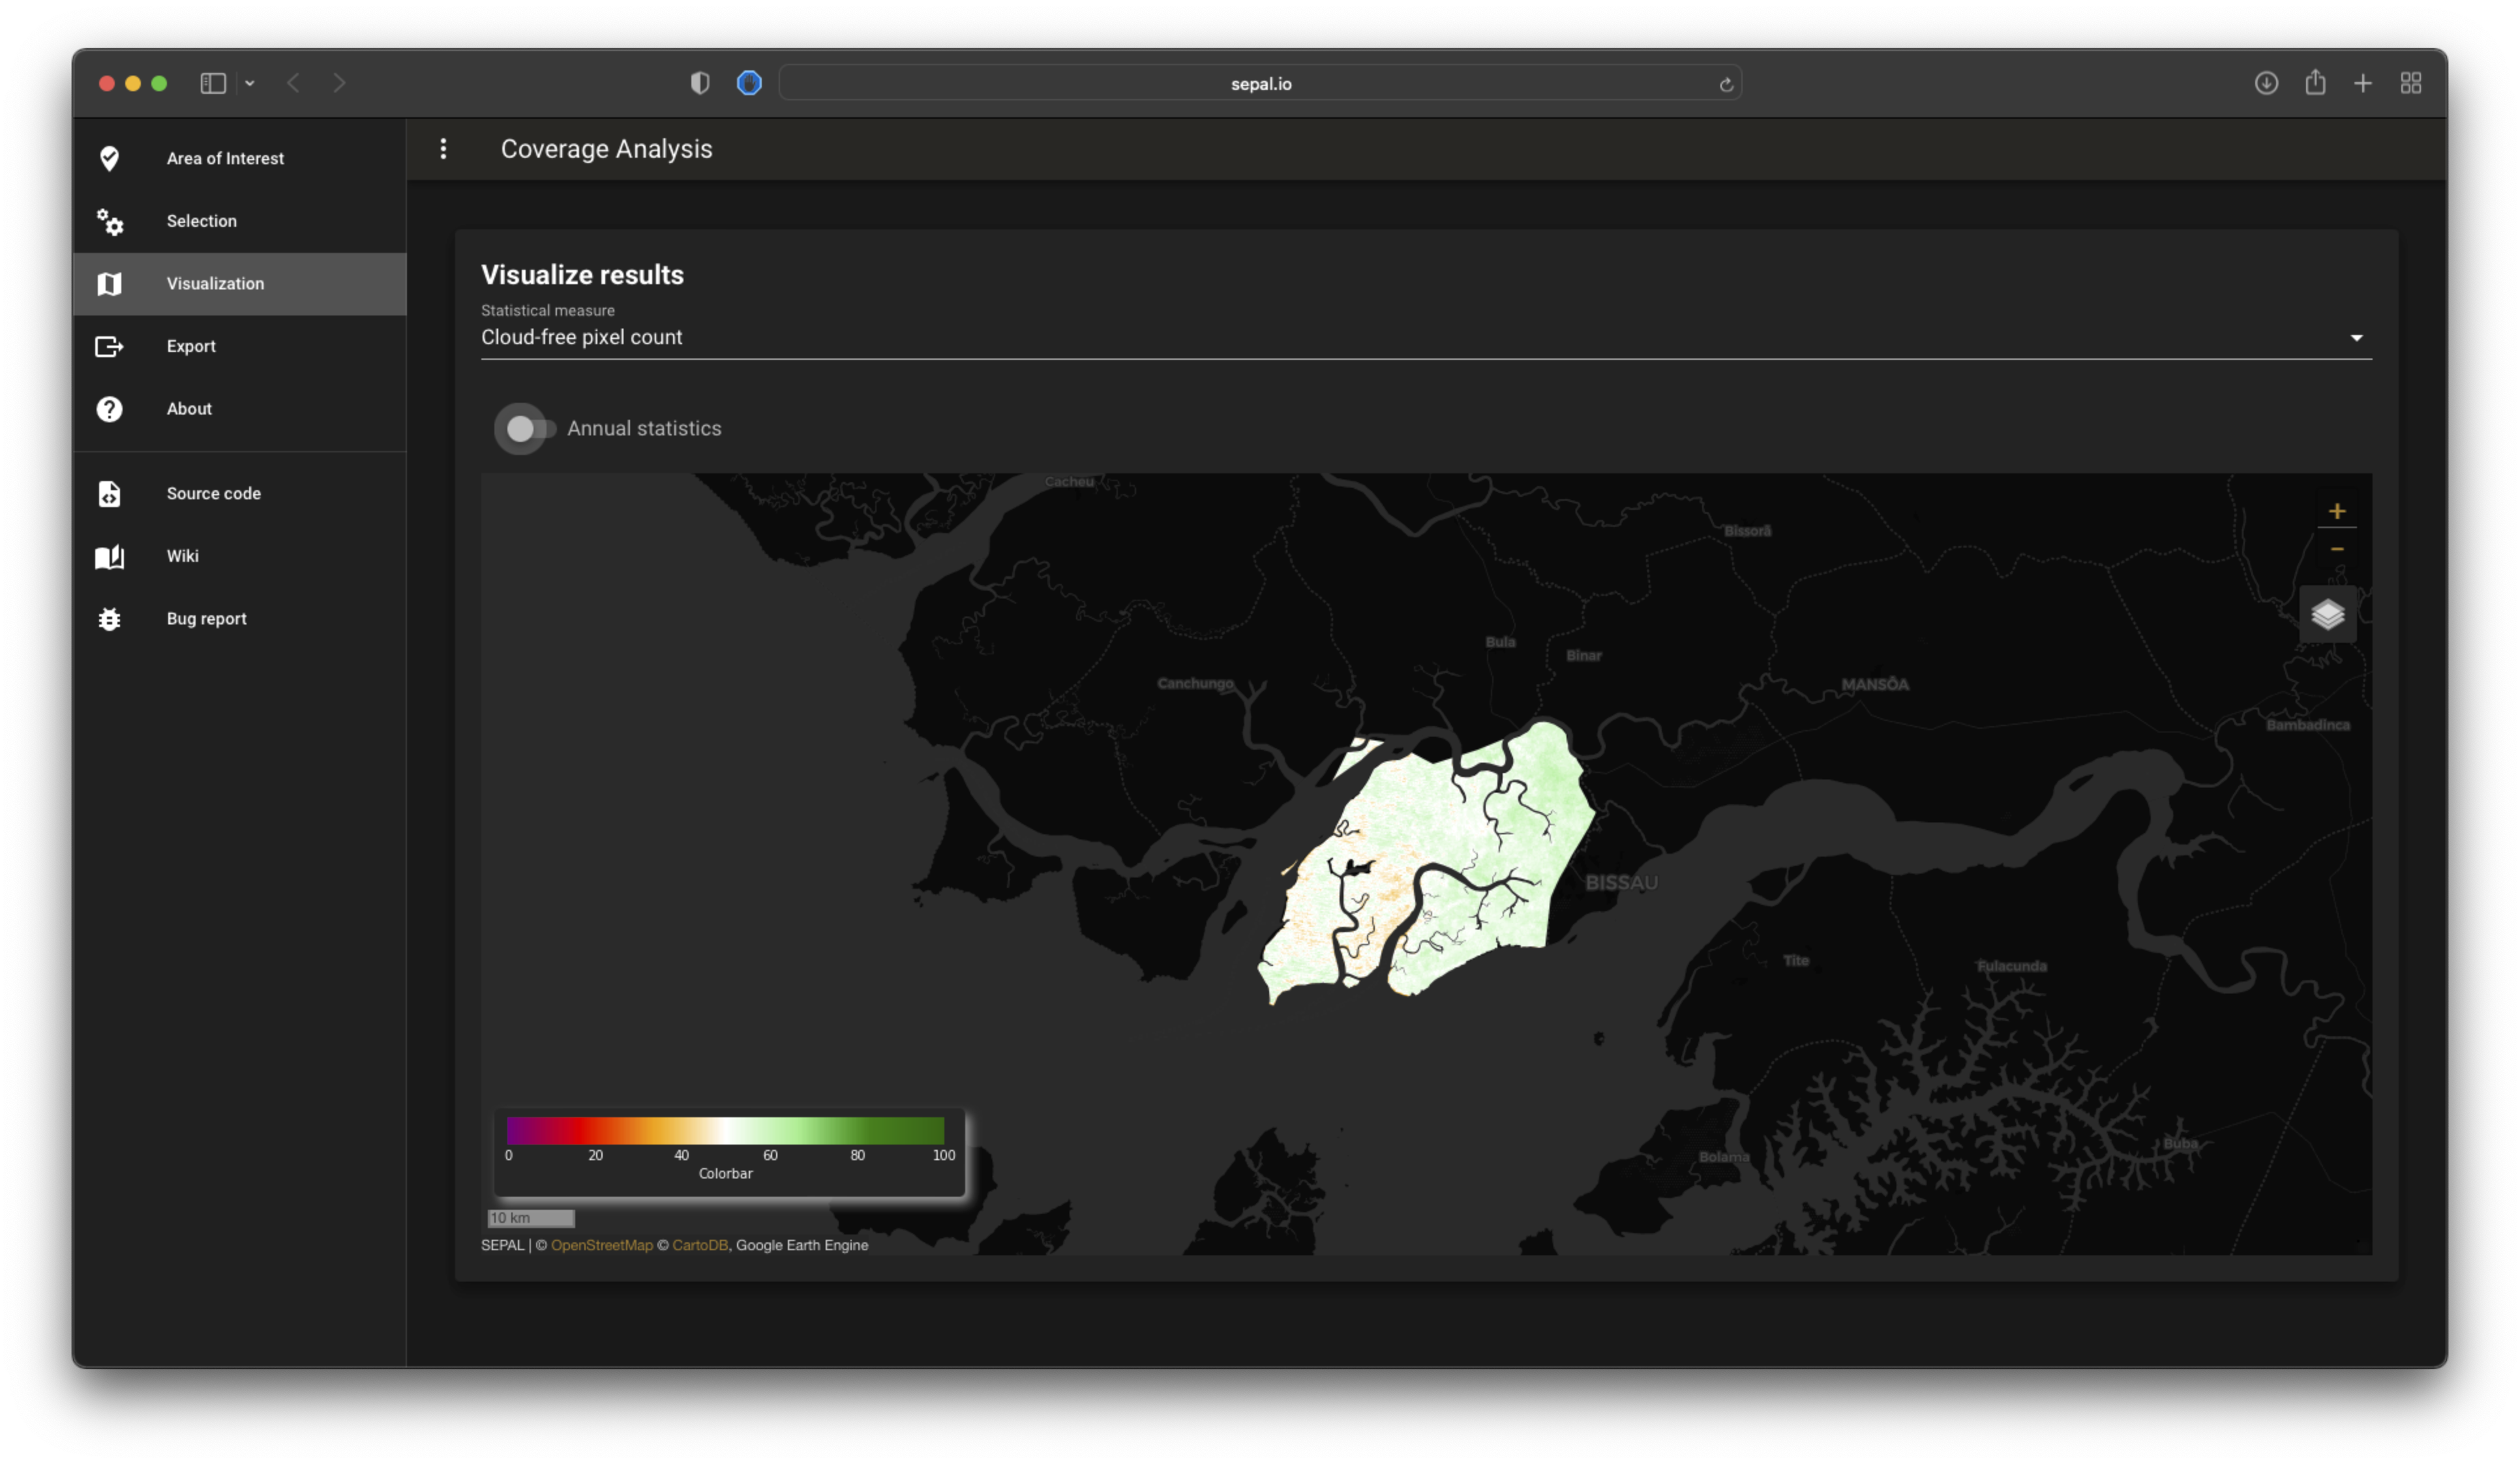
Task: Toggle Safari sidebar visibility button
Action: [x=213, y=83]
